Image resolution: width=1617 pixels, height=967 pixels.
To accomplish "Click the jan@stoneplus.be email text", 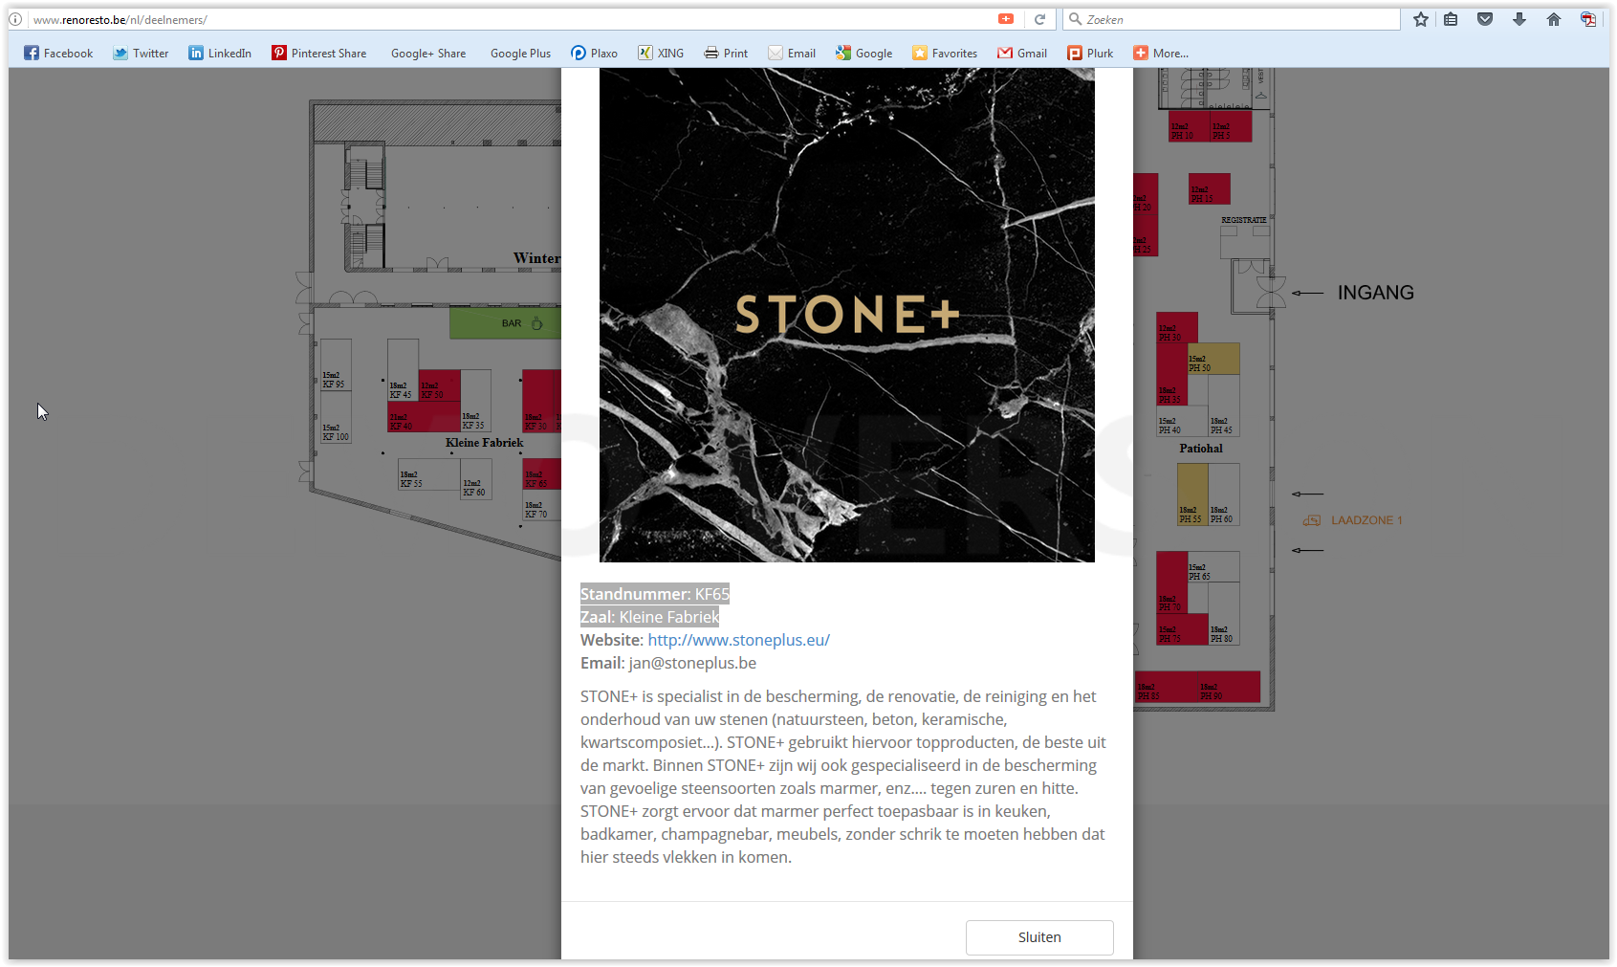I will click(x=692, y=663).
